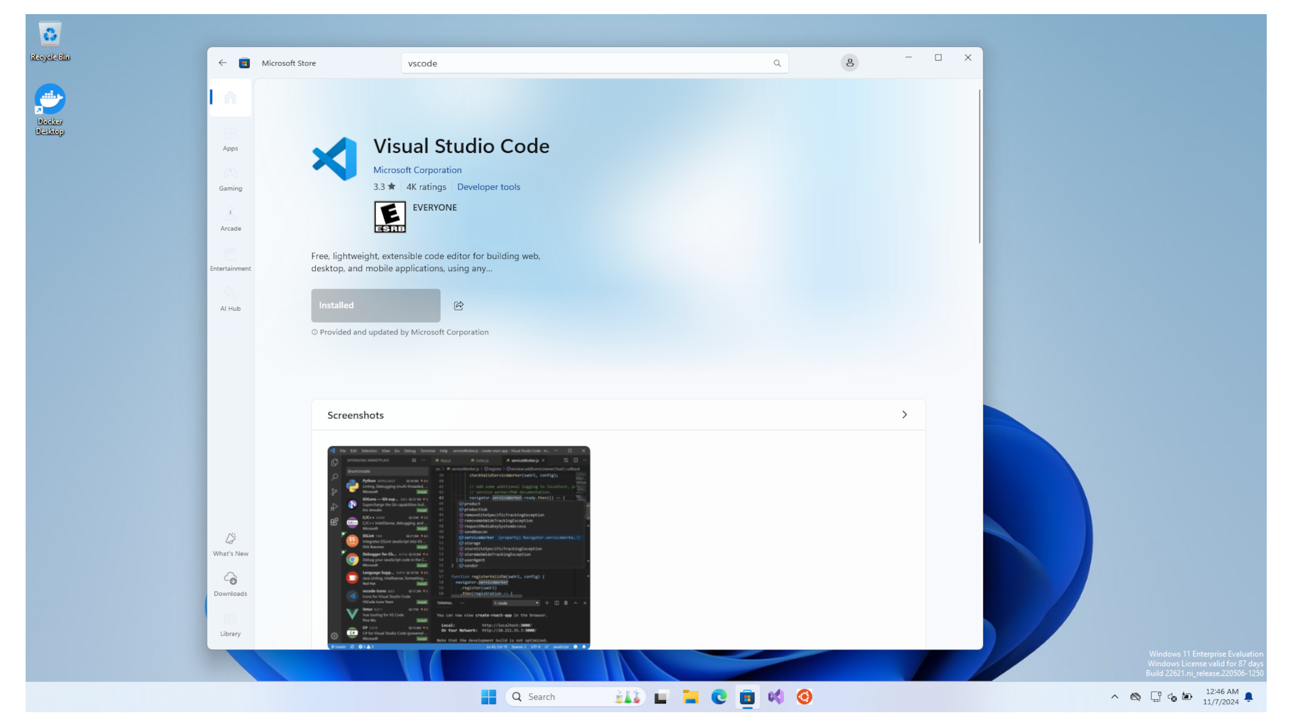Expand the Screenshots section
The height and width of the screenshot is (727, 1293).
(x=904, y=415)
